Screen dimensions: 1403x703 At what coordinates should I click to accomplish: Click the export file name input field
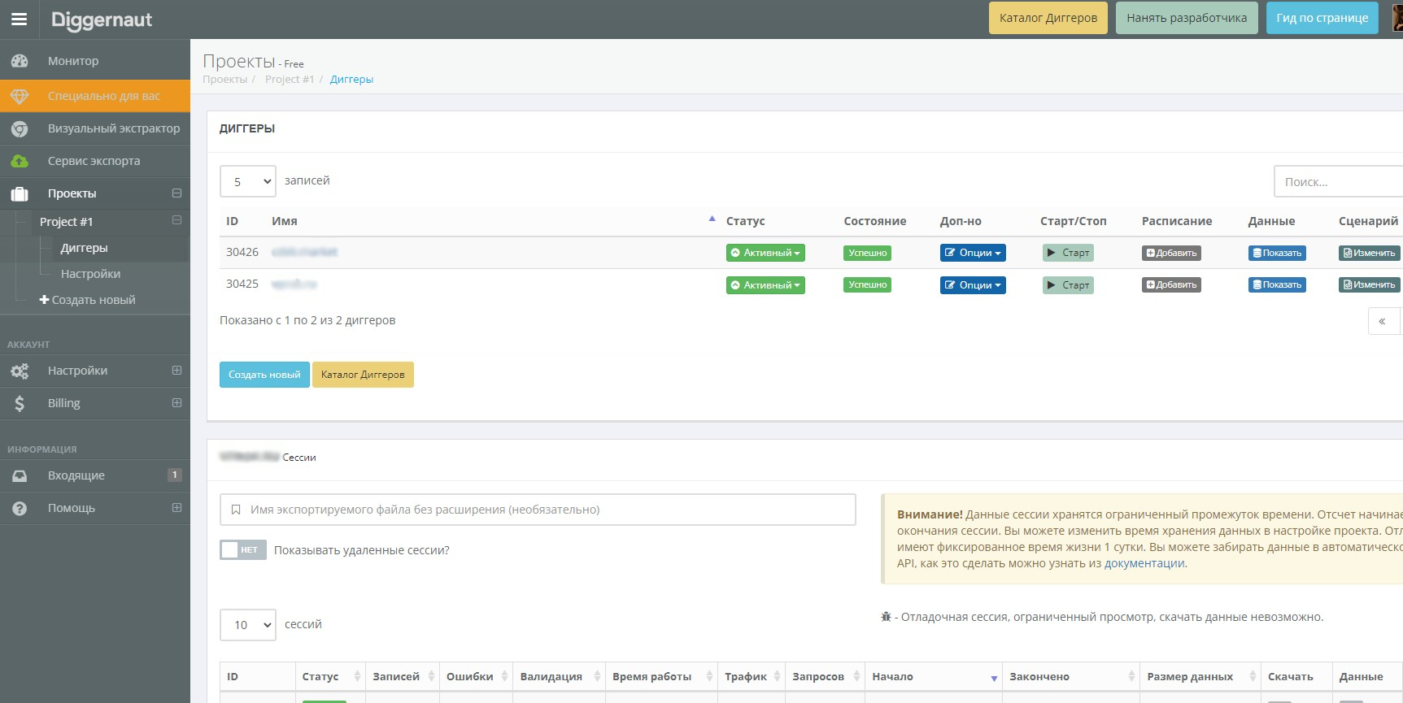pyautogui.click(x=538, y=510)
